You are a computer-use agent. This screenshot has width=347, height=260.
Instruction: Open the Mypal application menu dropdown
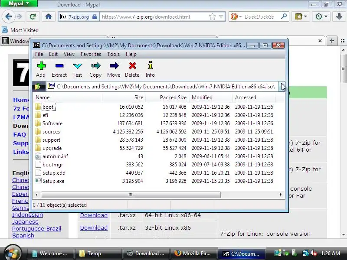pos(19,3)
